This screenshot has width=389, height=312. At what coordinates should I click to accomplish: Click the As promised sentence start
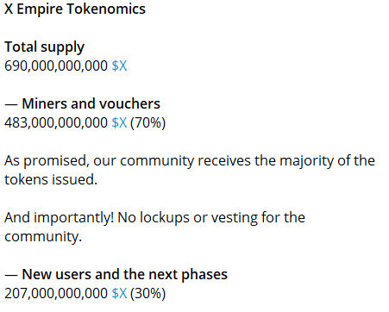point(46,161)
